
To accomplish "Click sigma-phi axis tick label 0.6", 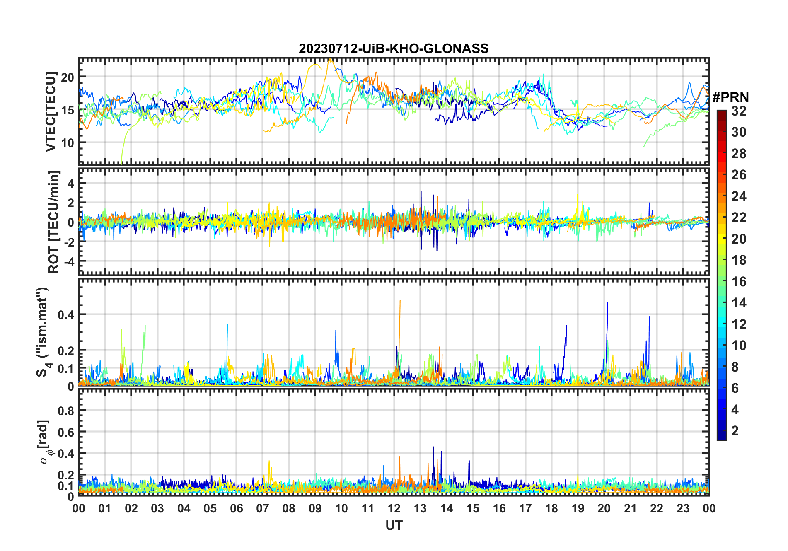I will coord(66,432).
